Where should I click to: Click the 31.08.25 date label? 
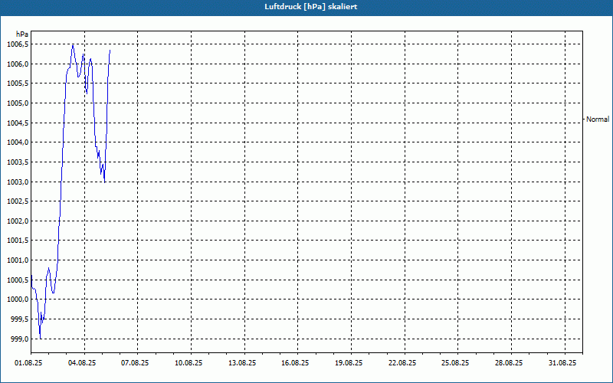pos(562,363)
